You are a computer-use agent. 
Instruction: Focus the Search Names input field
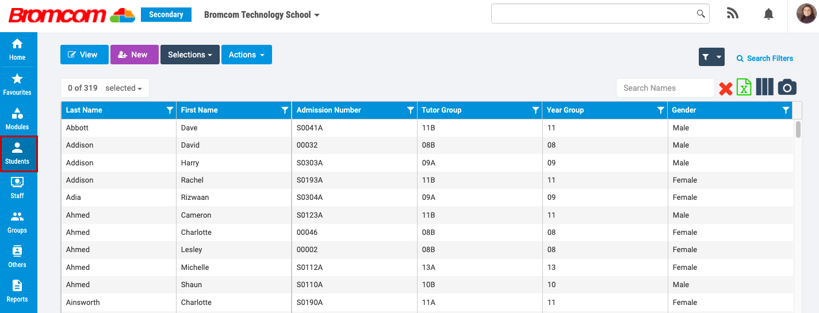click(665, 88)
